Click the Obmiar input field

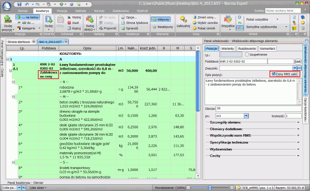(x=258, y=109)
